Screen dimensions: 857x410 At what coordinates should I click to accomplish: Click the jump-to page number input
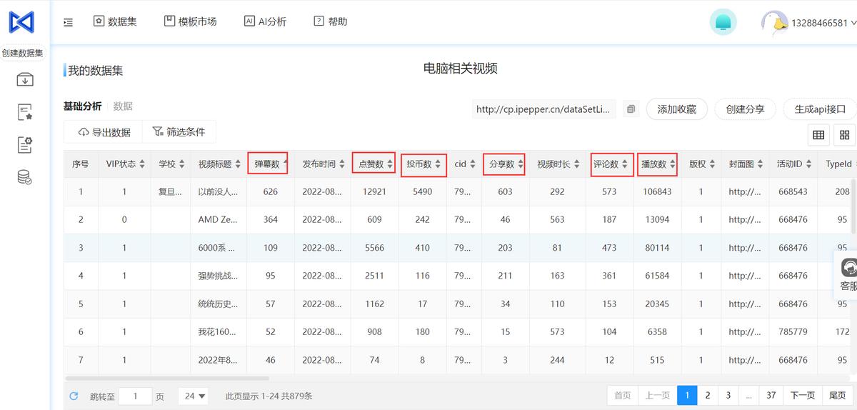135,396
